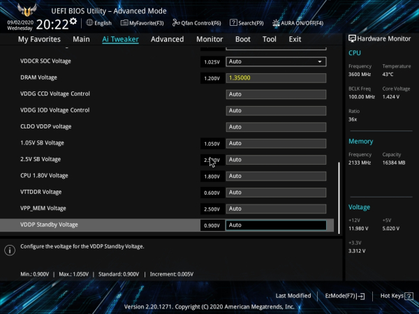The height and width of the screenshot is (314, 419).
Task: Select the VDDG IOD Voltage Control field
Action: click(276, 110)
